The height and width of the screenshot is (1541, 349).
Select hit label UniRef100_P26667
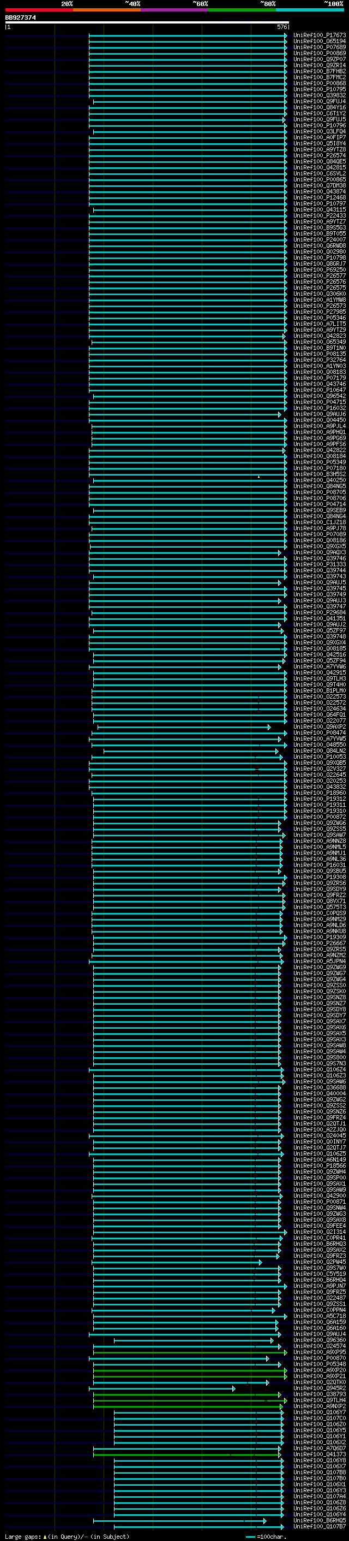(x=320, y=944)
